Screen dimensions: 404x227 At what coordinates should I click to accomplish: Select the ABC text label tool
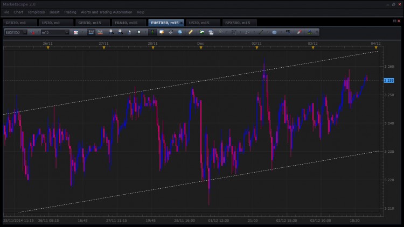tap(288, 32)
